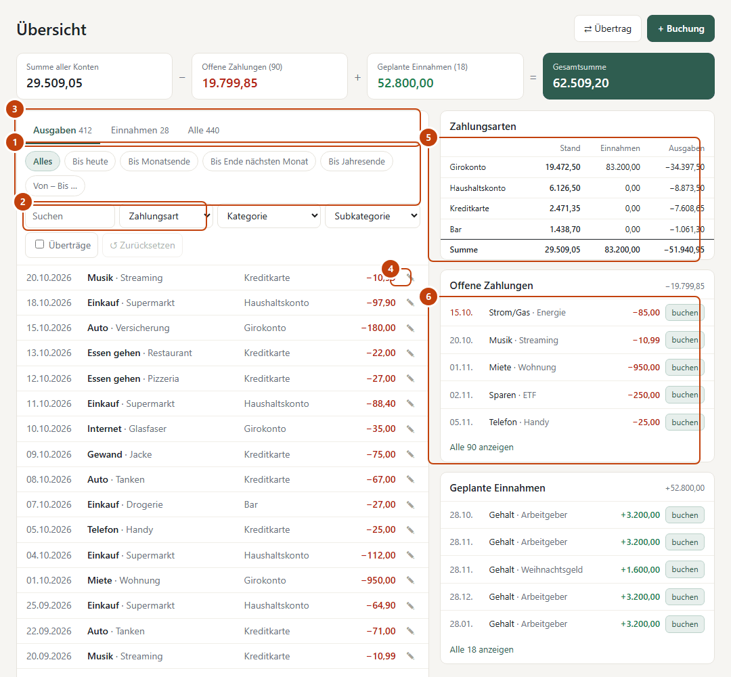Edit the 20.09.2026 Musik Streaming entry

410,656
